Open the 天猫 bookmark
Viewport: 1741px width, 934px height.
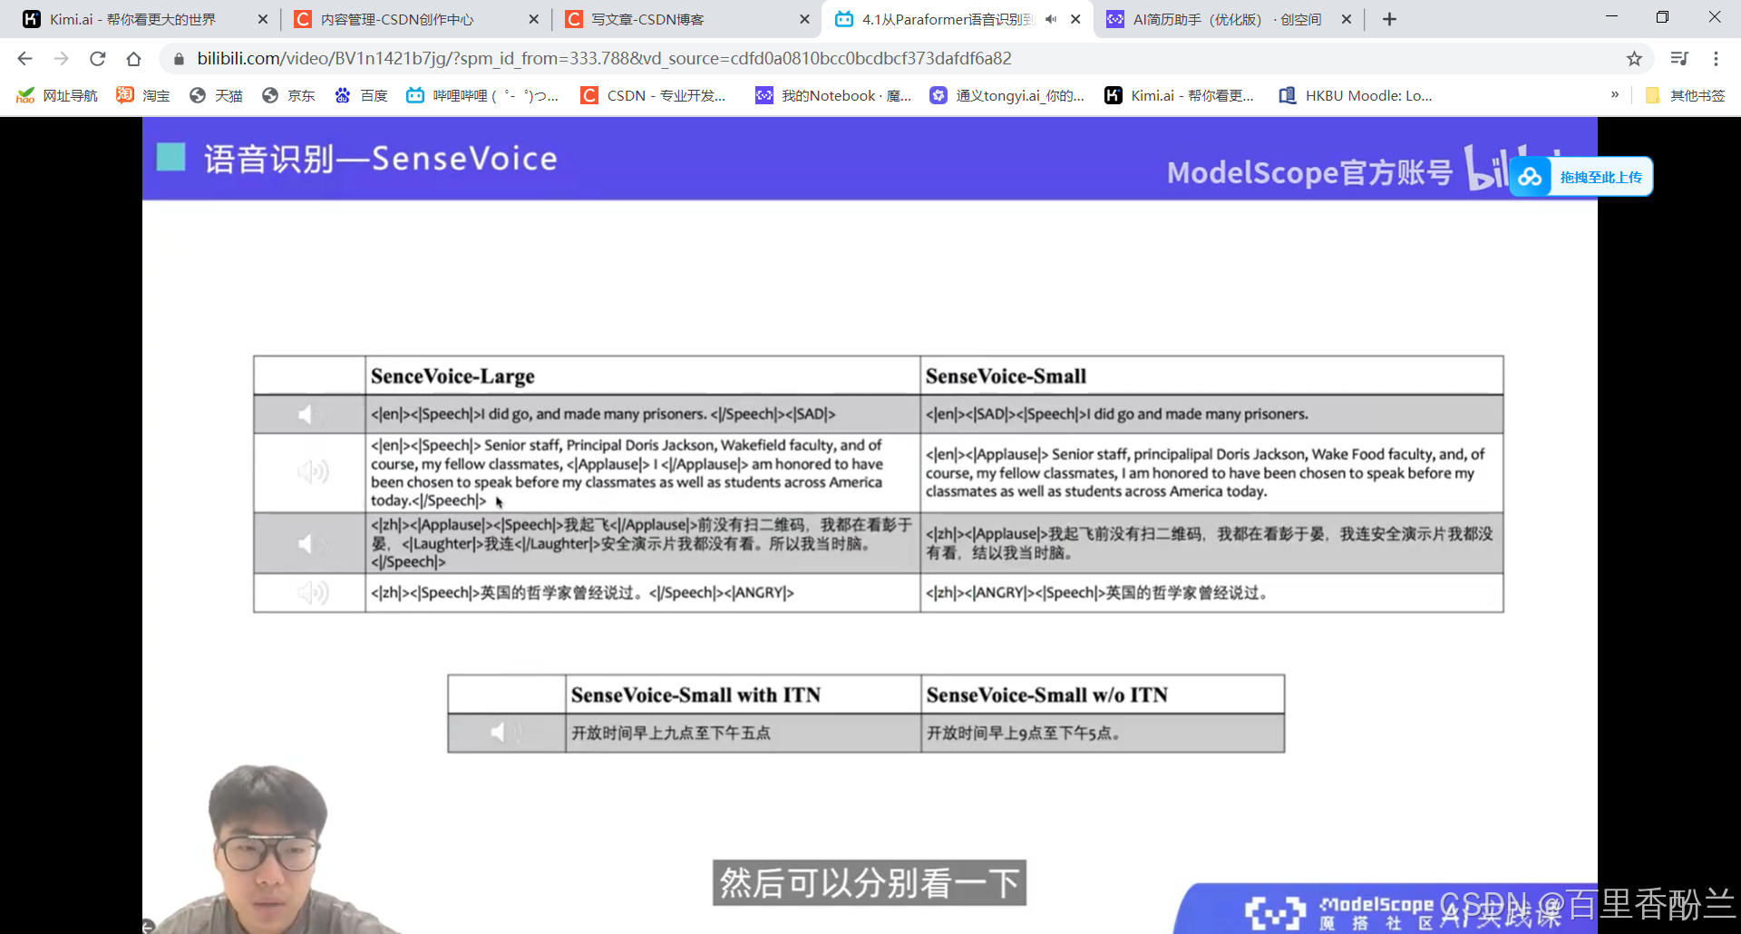pos(216,95)
